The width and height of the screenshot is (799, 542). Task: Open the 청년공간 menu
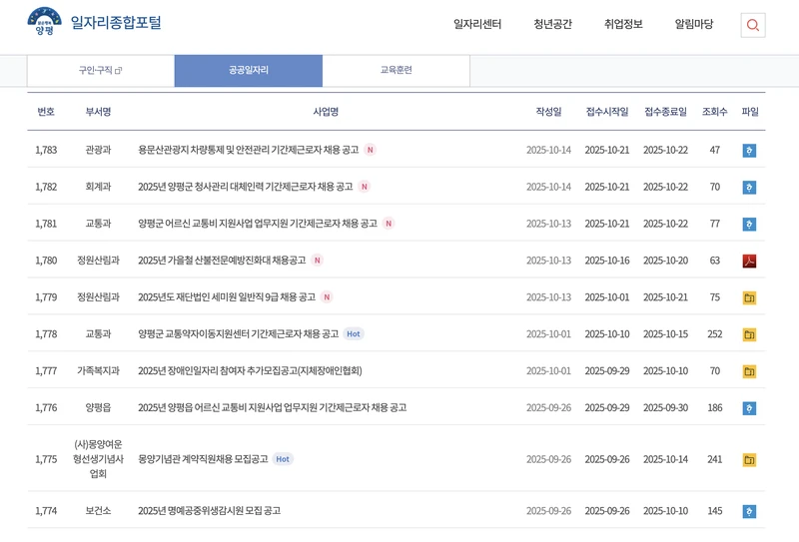tap(552, 25)
